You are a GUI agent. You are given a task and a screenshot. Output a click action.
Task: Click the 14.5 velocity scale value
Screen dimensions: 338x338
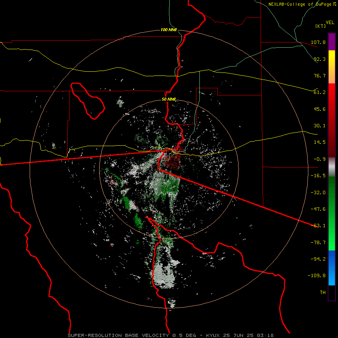click(320, 142)
